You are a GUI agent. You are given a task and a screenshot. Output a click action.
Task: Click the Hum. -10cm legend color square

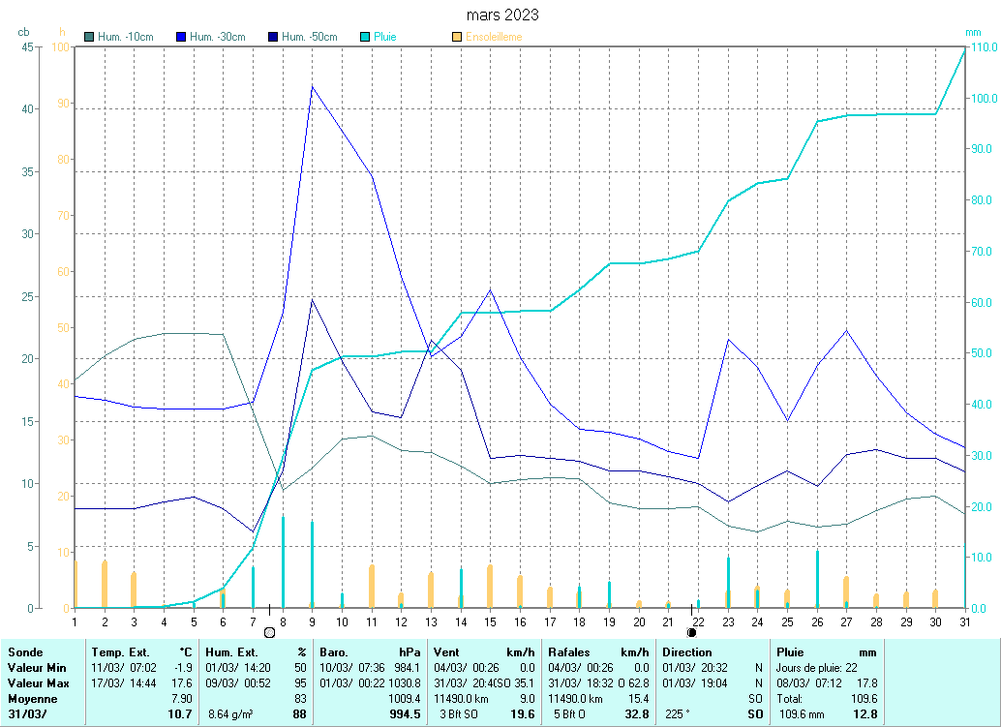[x=89, y=37]
